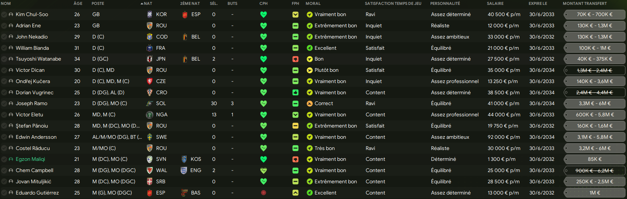Tick the selection checkmark for Costel Răducu

[x=4, y=148]
